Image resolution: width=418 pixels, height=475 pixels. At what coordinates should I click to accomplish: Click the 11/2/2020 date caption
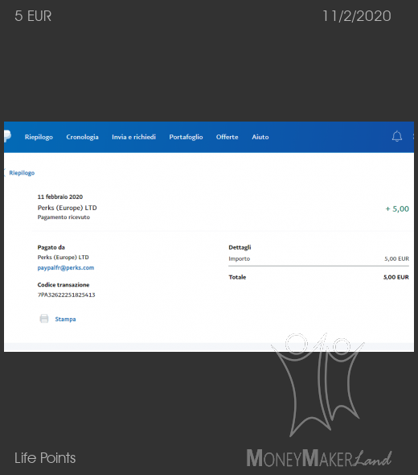click(357, 16)
